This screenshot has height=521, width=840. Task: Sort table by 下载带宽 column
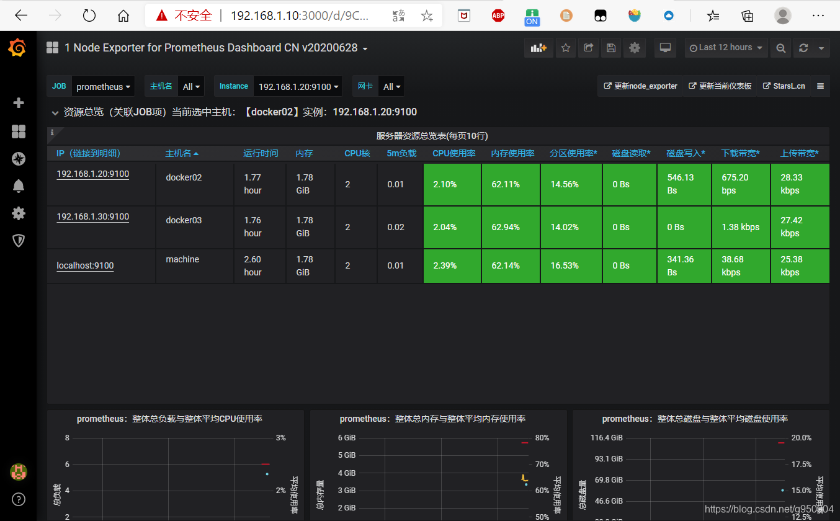(741, 153)
